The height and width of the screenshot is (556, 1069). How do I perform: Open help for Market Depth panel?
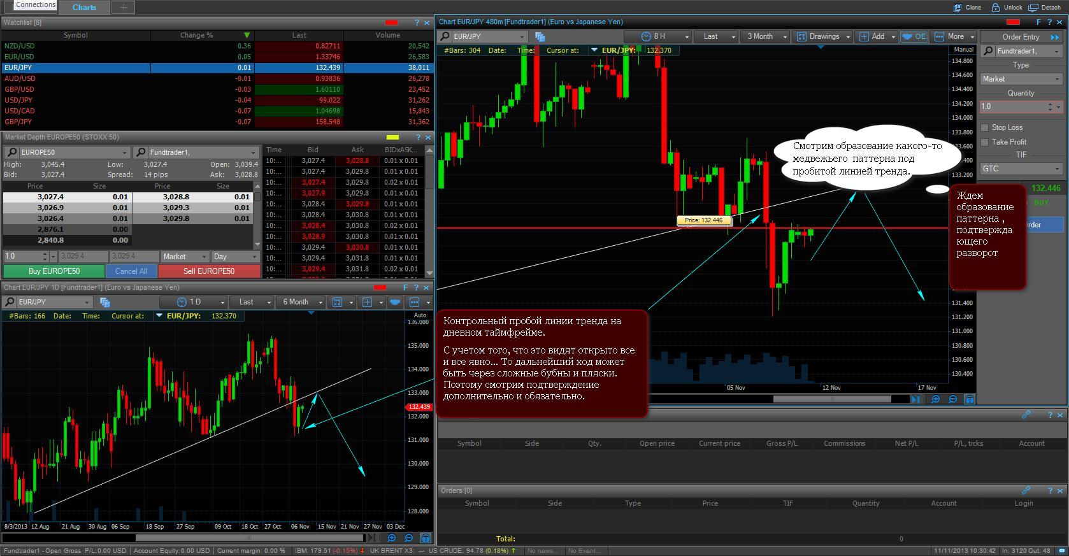(x=418, y=138)
